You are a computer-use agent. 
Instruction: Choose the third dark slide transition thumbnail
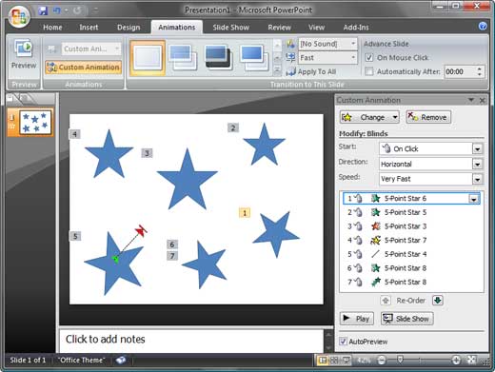pyautogui.click(x=218, y=57)
